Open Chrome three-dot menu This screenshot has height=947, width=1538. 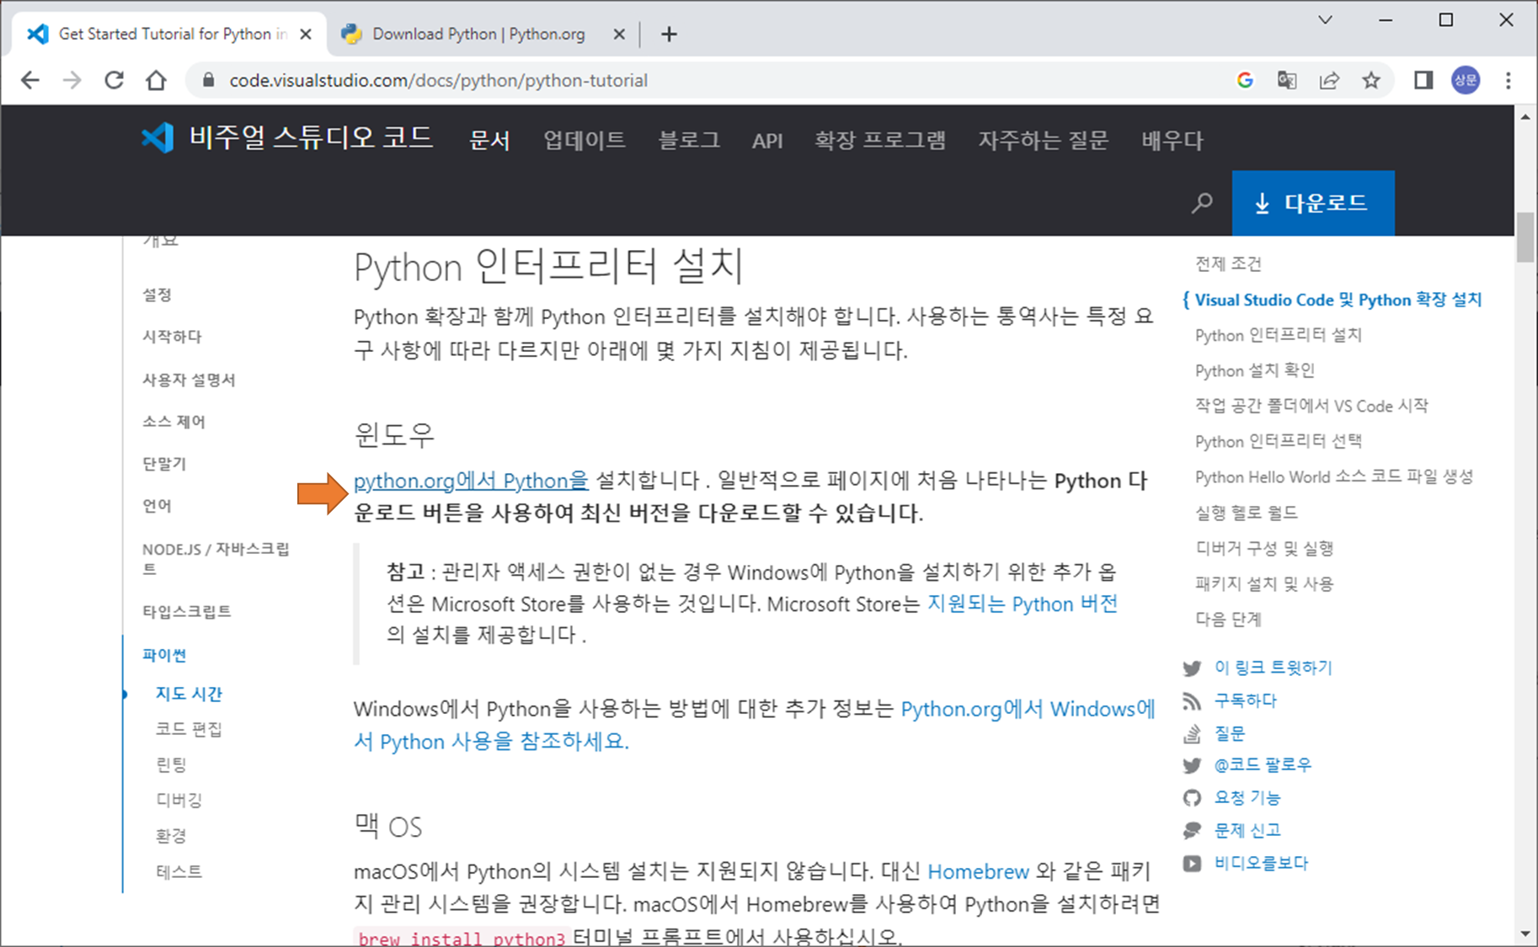tap(1509, 80)
